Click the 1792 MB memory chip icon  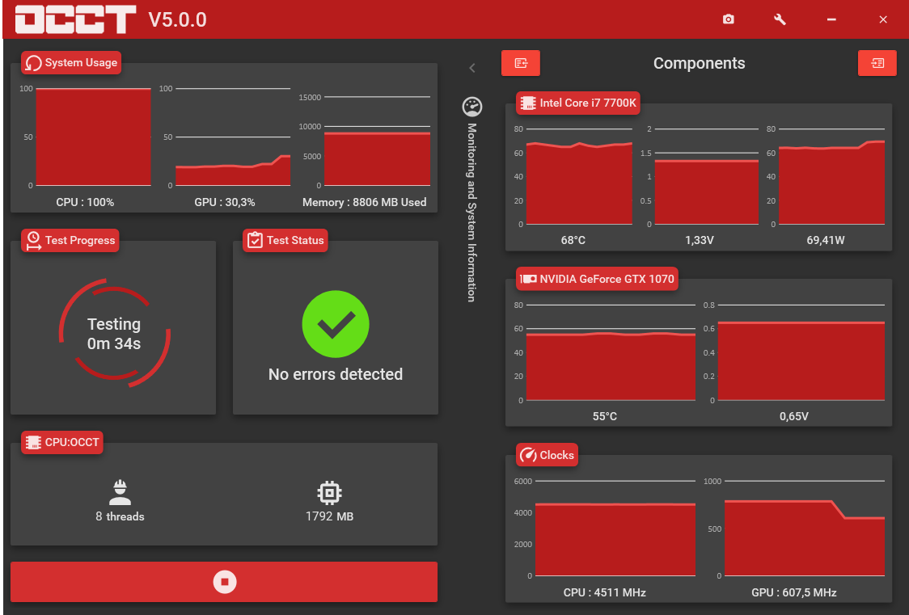329,493
